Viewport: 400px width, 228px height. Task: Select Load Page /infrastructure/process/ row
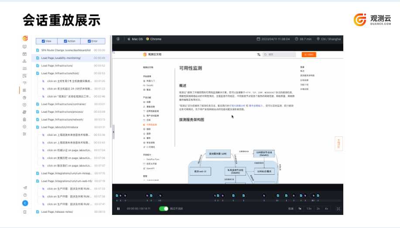click(71, 112)
